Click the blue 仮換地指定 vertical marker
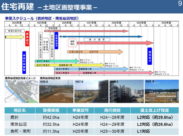The image size is (183, 136). click(57, 41)
